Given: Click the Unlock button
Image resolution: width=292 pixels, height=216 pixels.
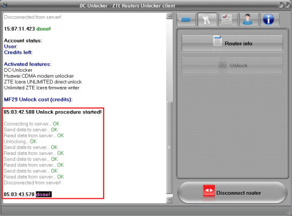Looking at the screenshot, I should coord(232,65).
